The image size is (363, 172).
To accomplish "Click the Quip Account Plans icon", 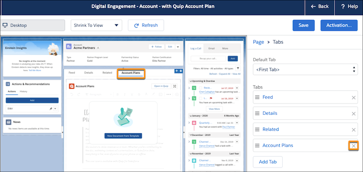I will pos(72,86).
